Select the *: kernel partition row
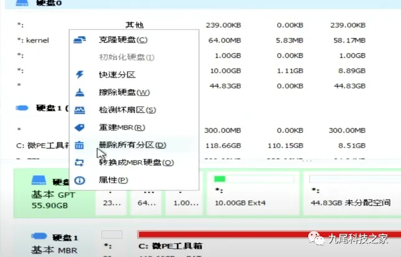The image size is (401, 257). click(200, 40)
